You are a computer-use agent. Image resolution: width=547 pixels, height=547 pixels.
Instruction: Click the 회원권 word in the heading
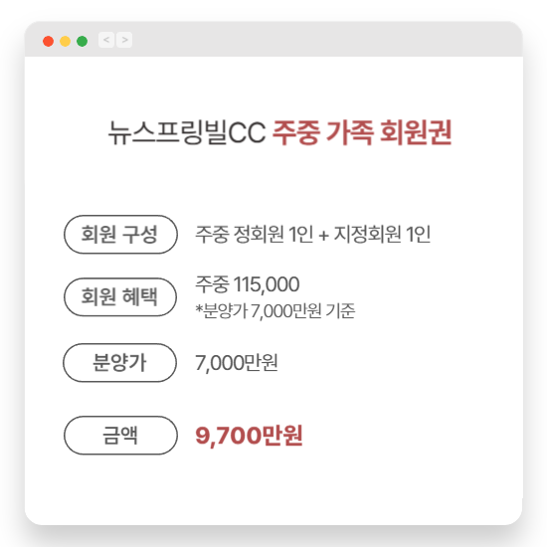click(x=416, y=132)
